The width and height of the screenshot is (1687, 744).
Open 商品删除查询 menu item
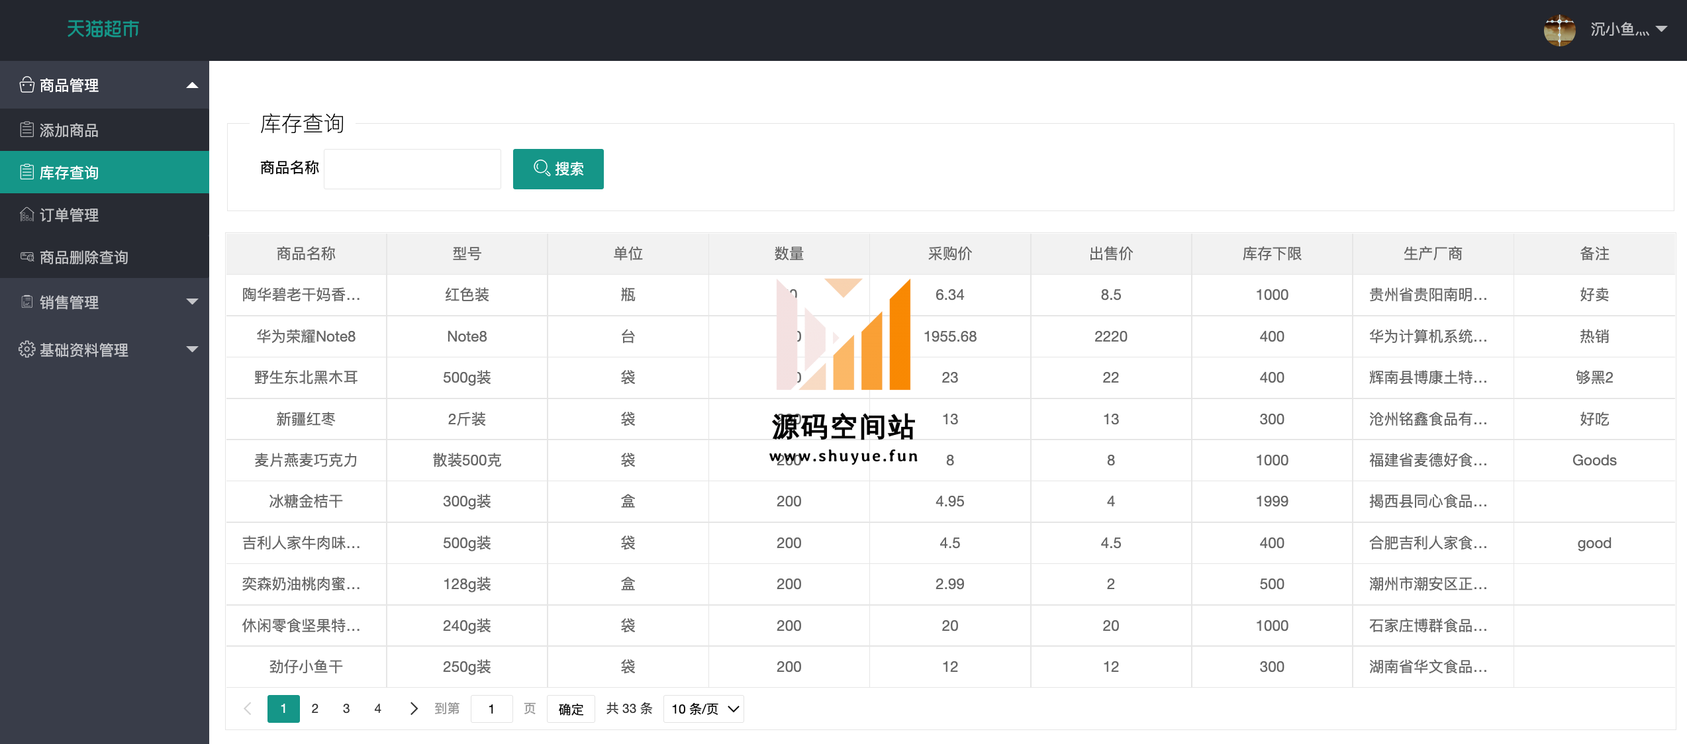(105, 257)
